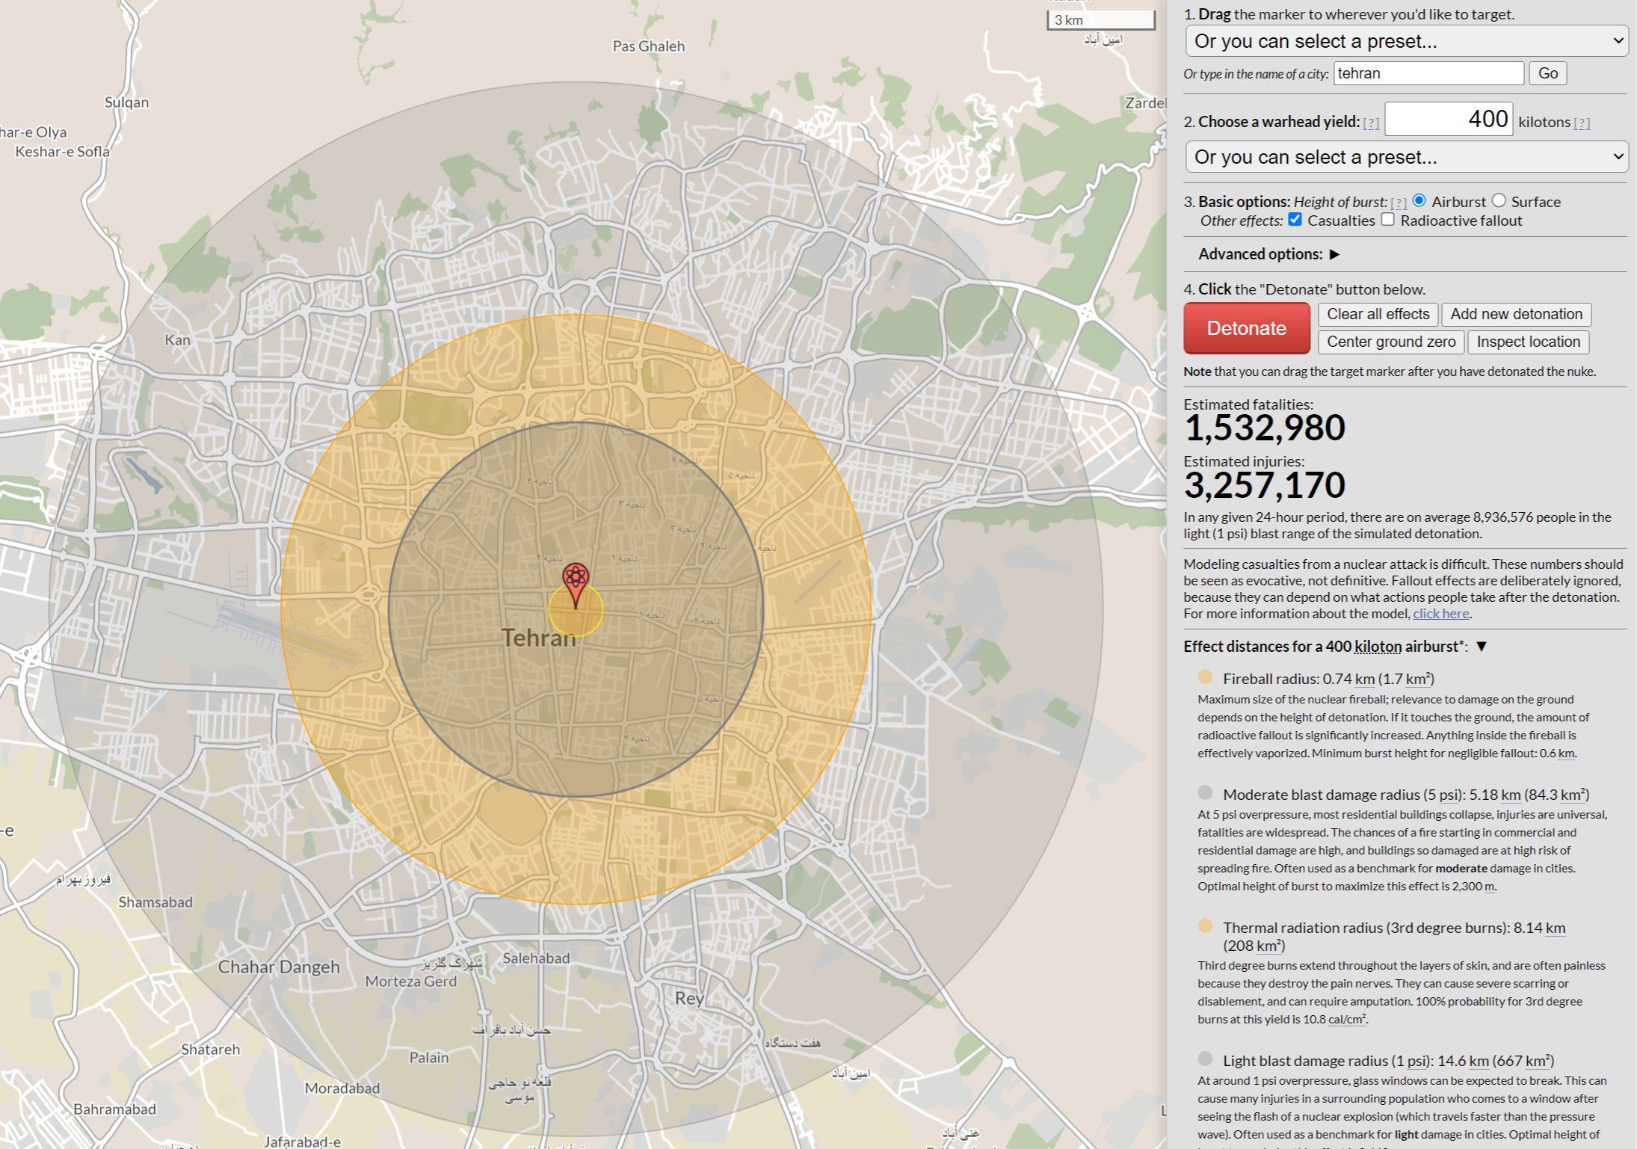Open the 'click here' model information link

point(1440,614)
